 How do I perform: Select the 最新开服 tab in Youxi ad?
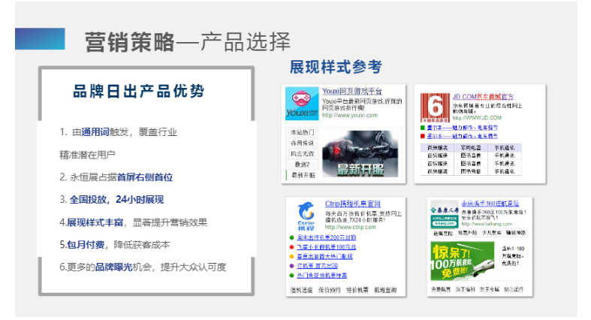(302, 175)
